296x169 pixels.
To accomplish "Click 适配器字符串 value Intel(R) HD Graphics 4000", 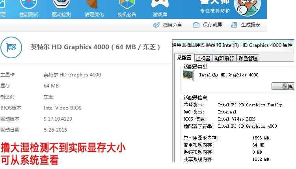I will pyautogui.click(x=247, y=126).
